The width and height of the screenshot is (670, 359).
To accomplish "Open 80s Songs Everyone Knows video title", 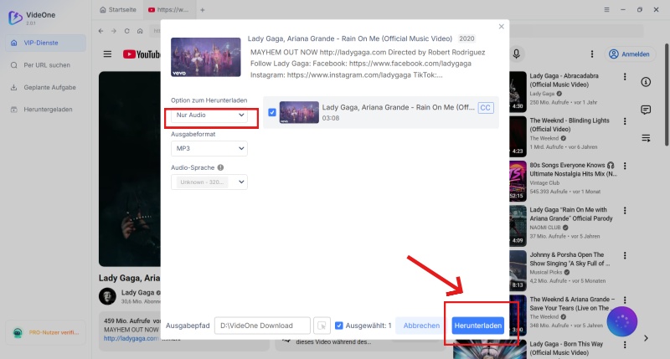I will coord(573,170).
